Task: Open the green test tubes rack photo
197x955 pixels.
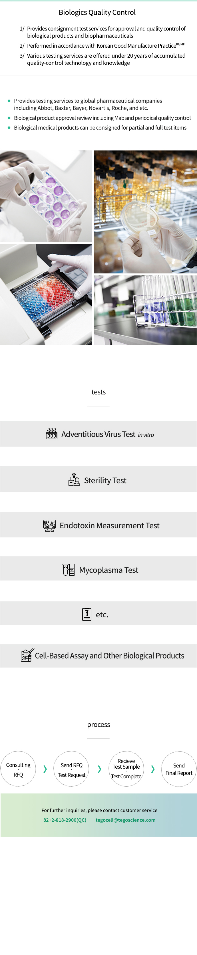Action: click(145, 310)
